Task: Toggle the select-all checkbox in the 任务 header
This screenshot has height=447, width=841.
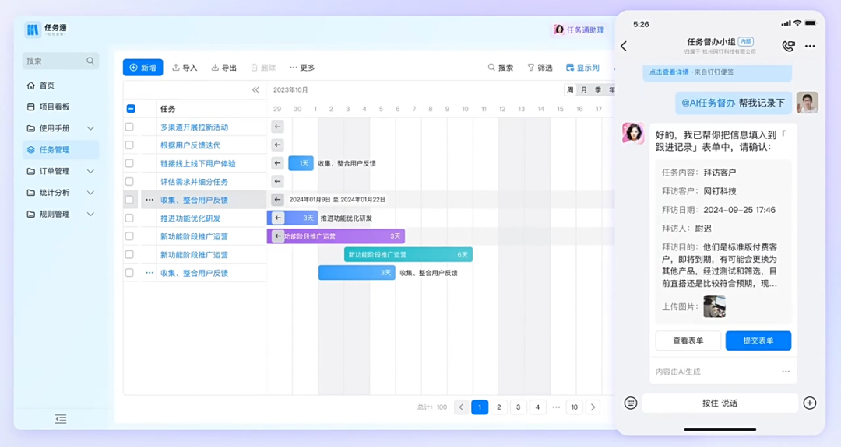Action: (x=131, y=109)
